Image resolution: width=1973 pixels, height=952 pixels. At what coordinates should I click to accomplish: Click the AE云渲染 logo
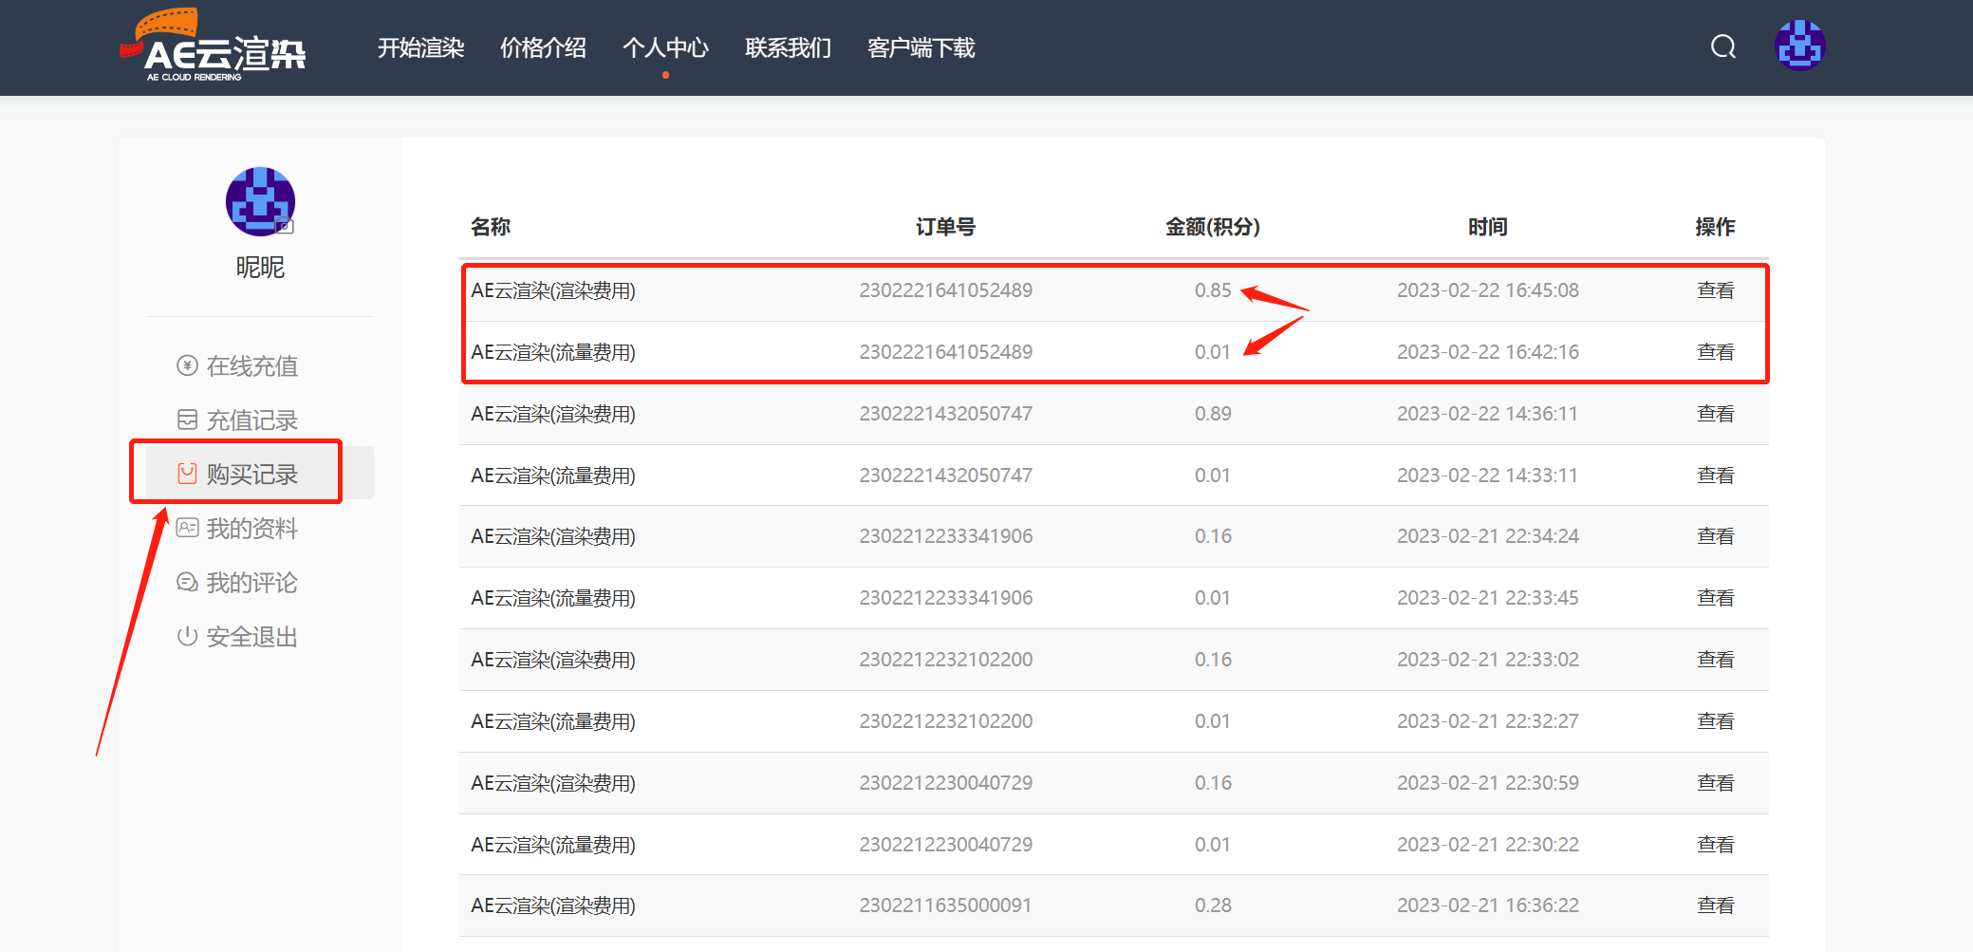pyautogui.click(x=213, y=46)
